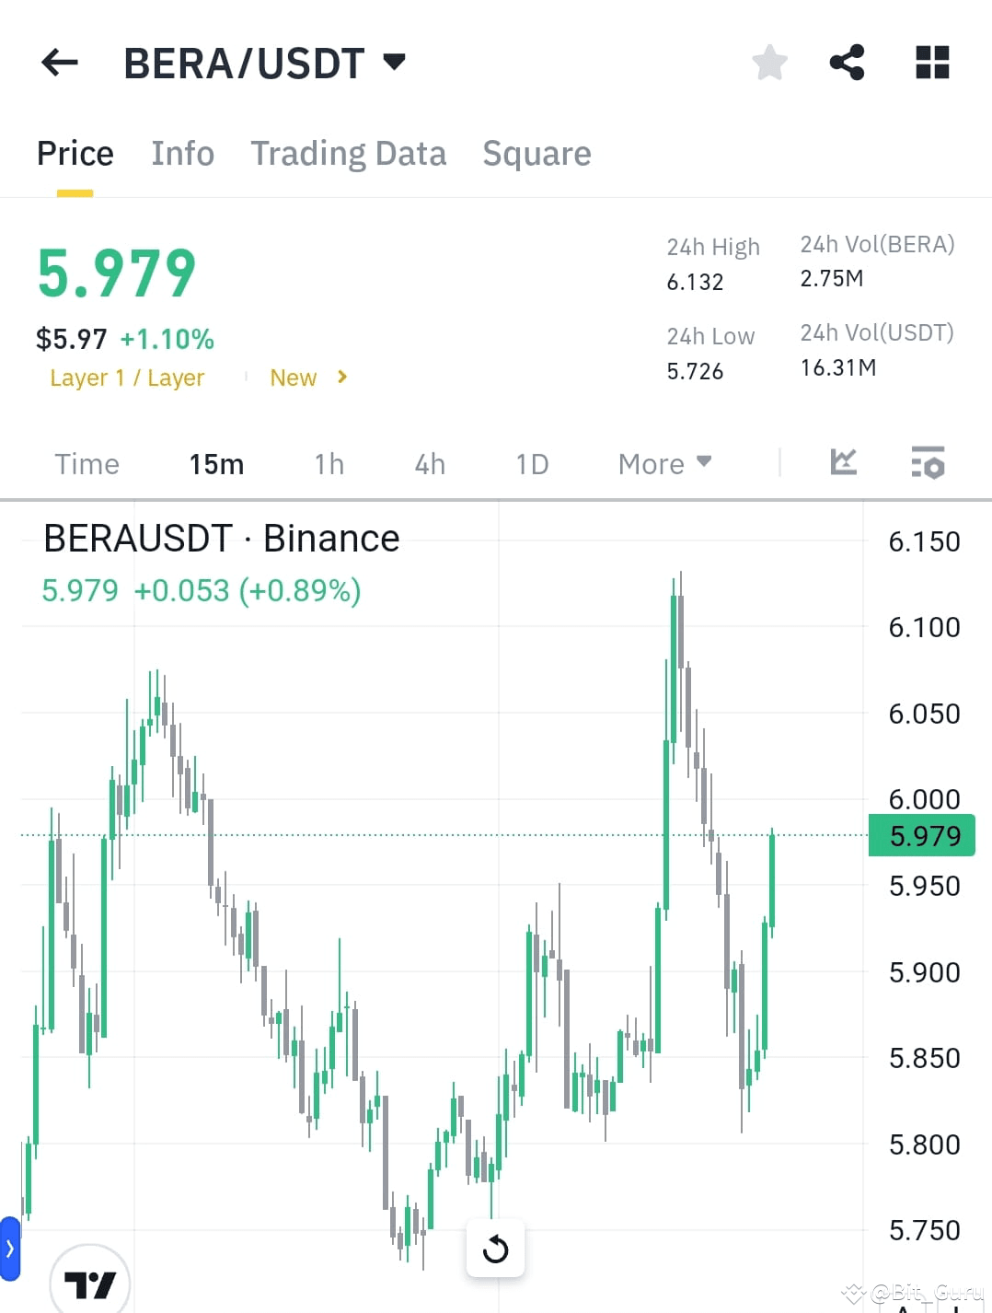This screenshot has width=992, height=1313.
Task: Switch chart to the 1h timeframe
Action: [x=329, y=463]
